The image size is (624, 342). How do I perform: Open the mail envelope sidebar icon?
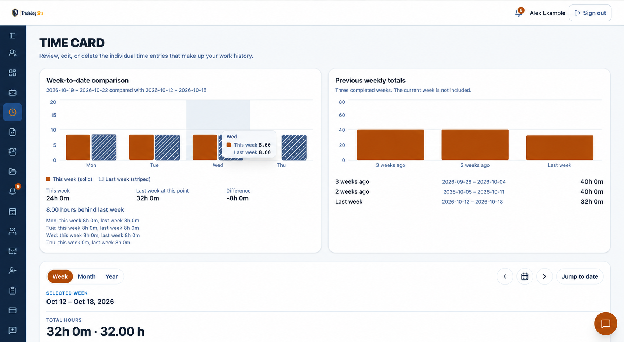(x=13, y=251)
